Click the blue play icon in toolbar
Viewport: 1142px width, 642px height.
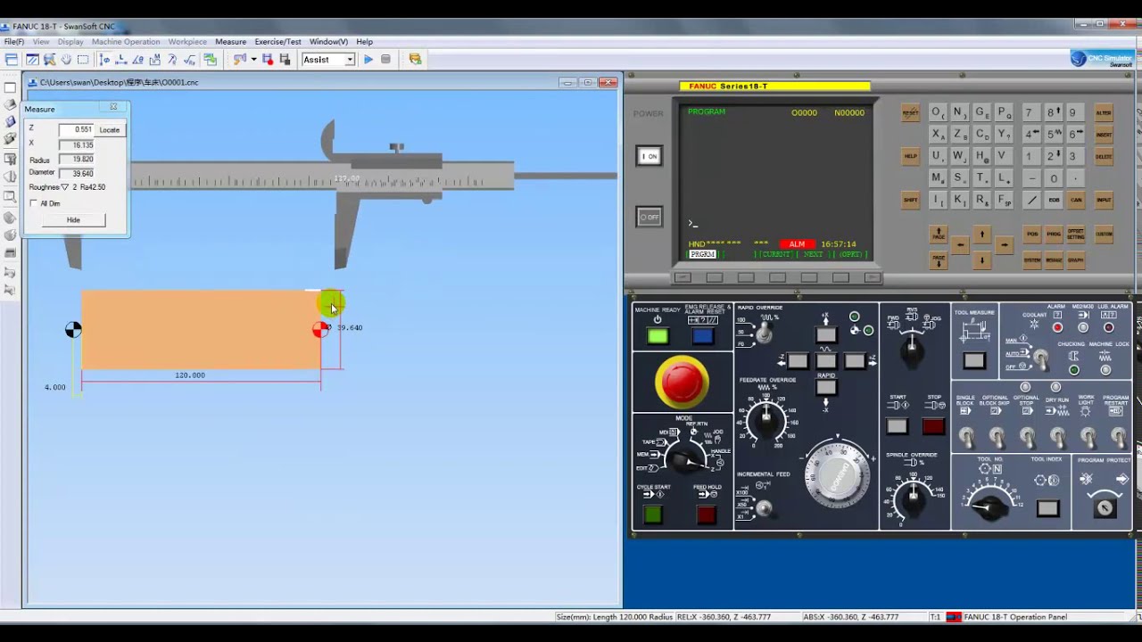[368, 60]
